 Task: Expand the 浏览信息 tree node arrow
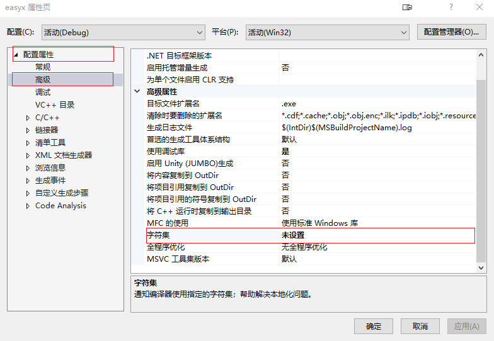coord(28,168)
